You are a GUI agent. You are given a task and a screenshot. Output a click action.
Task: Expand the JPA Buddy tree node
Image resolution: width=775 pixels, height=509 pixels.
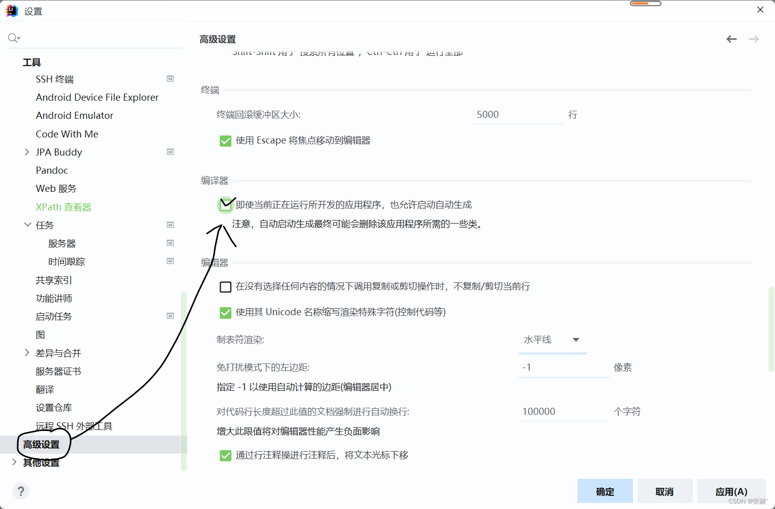click(27, 152)
